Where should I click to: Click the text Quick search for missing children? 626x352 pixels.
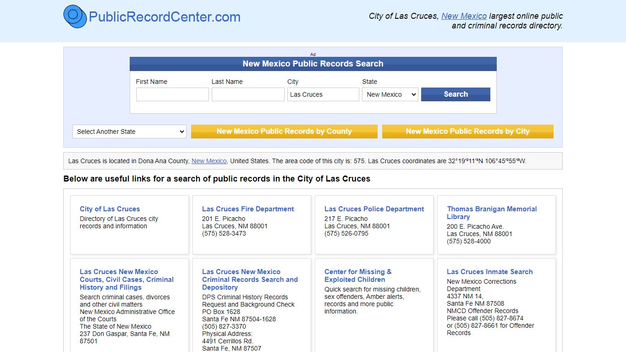point(372,289)
